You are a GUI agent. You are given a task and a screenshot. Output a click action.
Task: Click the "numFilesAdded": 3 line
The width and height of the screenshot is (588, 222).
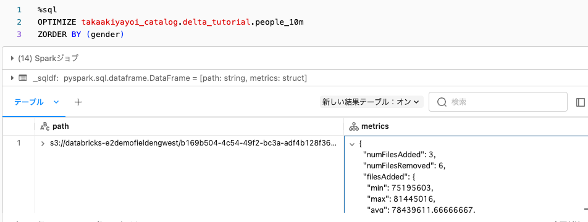pyautogui.click(x=399, y=154)
